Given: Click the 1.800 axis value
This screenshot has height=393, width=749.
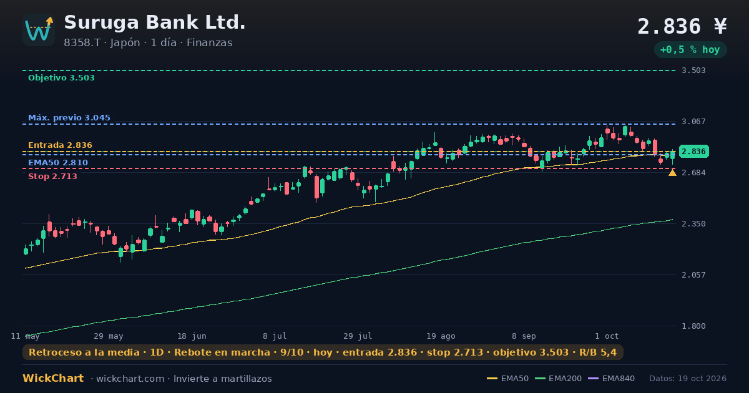Looking at the screenshot, I should pos(693,326).
